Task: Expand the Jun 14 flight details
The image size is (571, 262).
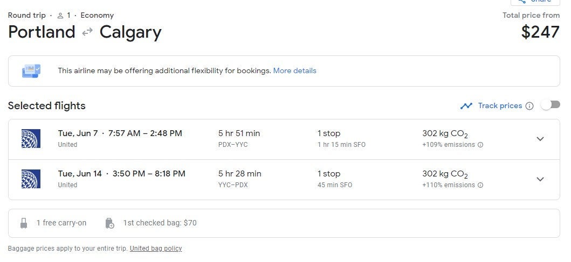Action: [540, 179]
